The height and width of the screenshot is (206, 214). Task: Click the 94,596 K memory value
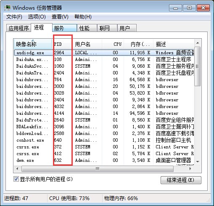coord(140,113)
